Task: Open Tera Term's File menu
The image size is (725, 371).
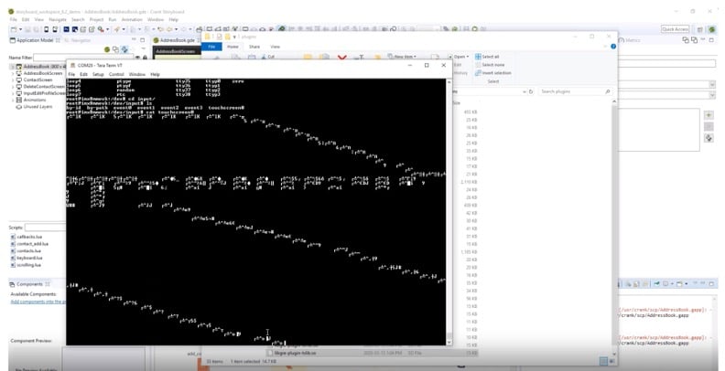Action: 71,74
